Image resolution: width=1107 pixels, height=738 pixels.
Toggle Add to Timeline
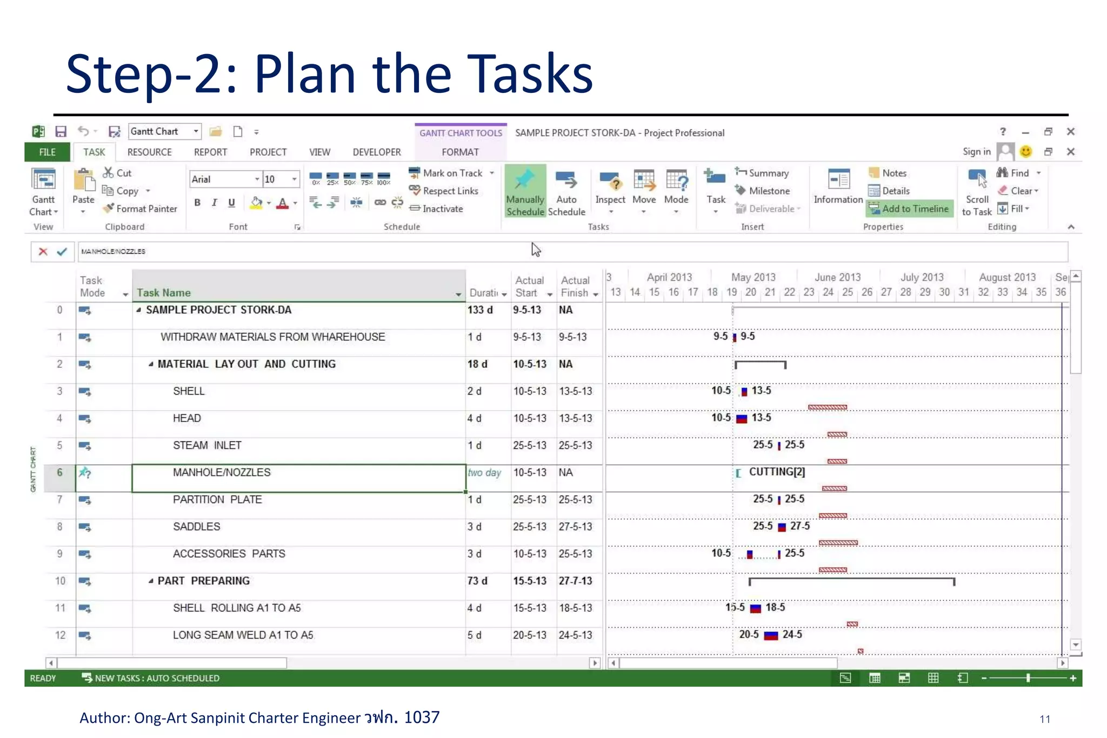[909, 209]
